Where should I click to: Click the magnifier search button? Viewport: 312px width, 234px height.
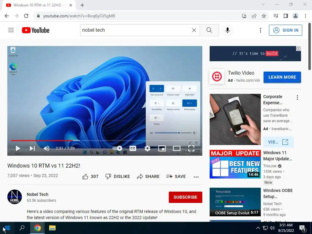tap(209, 30)
